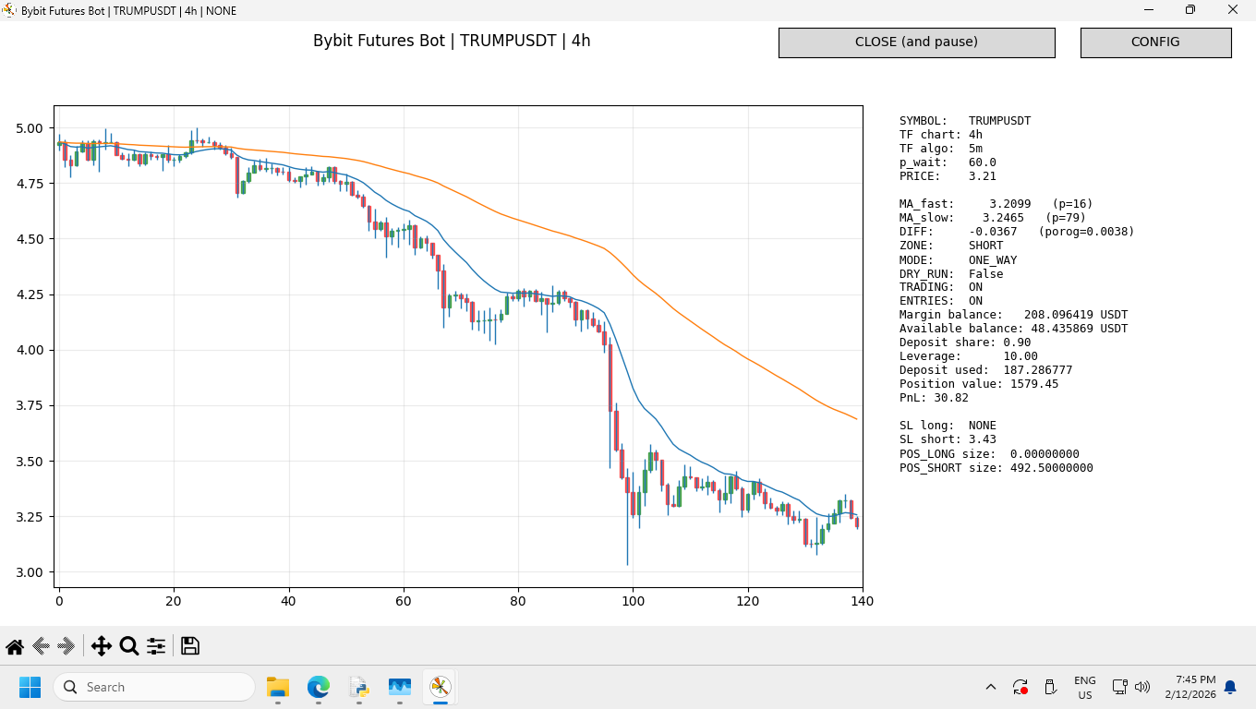
Task: Open the notifications bell icon
Action: (1230, 687)
